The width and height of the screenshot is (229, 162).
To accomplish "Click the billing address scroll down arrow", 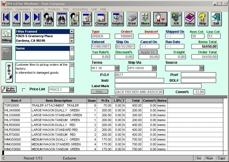I will [72, 41].
